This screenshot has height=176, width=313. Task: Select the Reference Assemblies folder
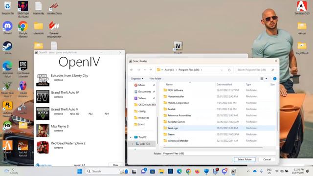click(179, 115)
